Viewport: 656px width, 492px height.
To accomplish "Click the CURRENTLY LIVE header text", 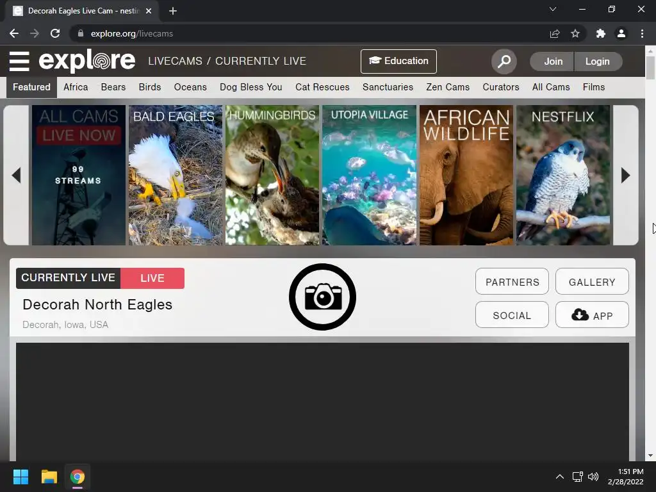I will tap(261, 61).
